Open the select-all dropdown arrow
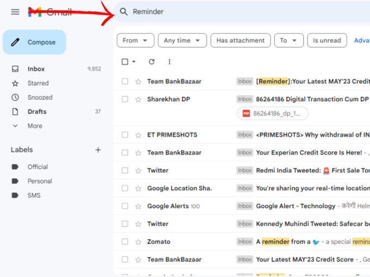The image size is (370, 277). pos(134,62)
